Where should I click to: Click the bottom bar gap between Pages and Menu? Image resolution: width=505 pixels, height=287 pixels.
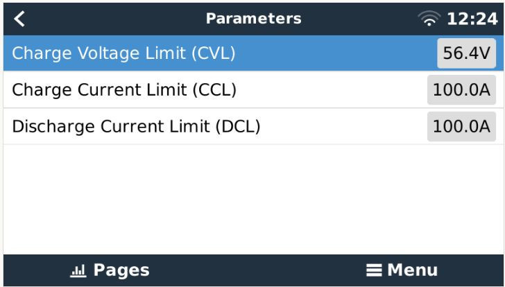252,270
